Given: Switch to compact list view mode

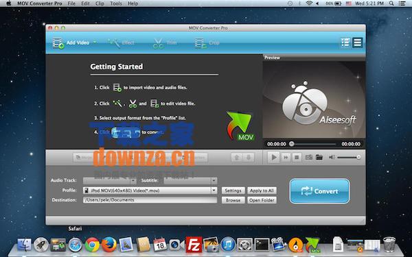Looking at the screenshot, I should pyautogui.click(x=357, y=42).
